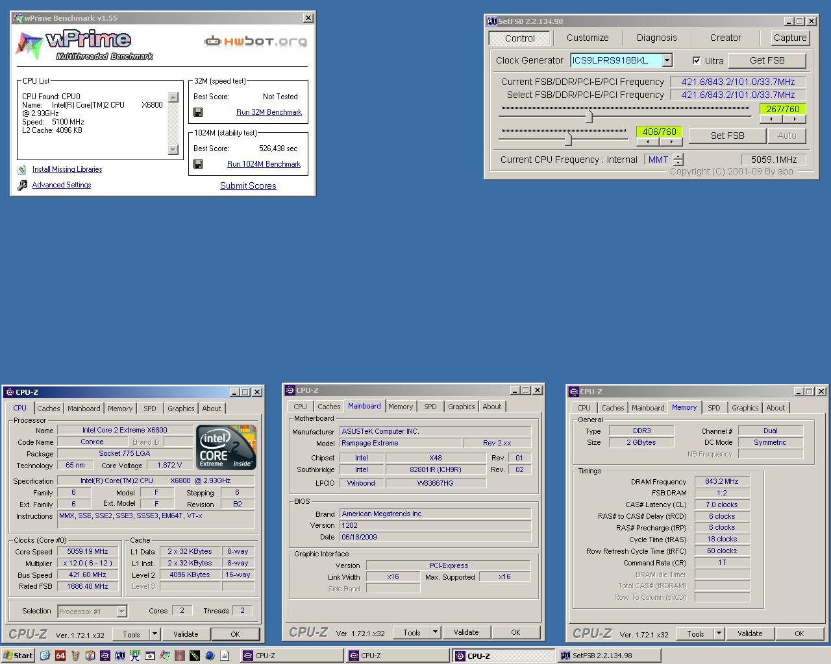Click Run 1024M Benchmark link
831x664 pixels.
click(264, 164)
